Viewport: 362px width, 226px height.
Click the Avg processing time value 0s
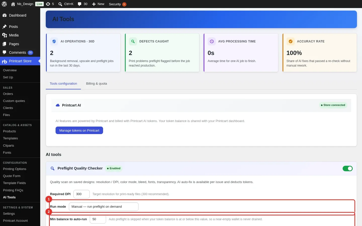(211, 53)
